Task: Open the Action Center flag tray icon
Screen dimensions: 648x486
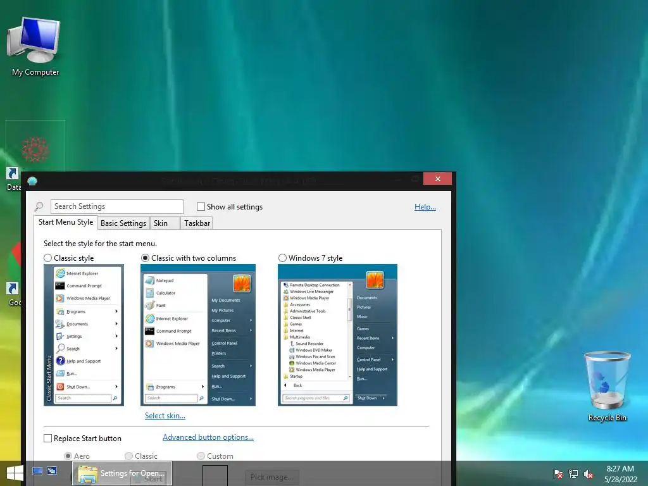Action: point(558,474)
